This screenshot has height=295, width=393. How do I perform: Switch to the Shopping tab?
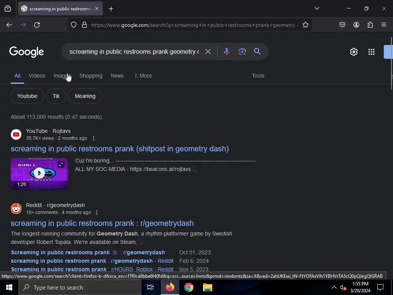coord(91,76)
